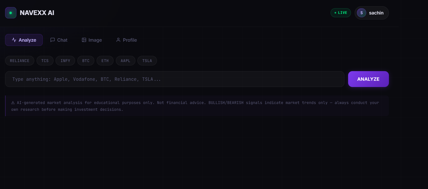Click the Image tab picture icon

point(84,40)
